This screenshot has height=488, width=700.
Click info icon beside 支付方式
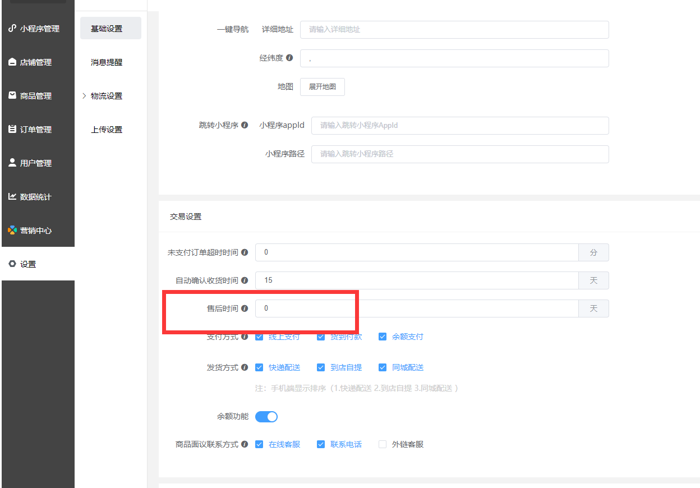point(245,337)
